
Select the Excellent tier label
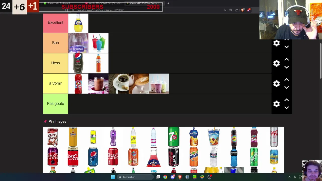coord(55,23)
